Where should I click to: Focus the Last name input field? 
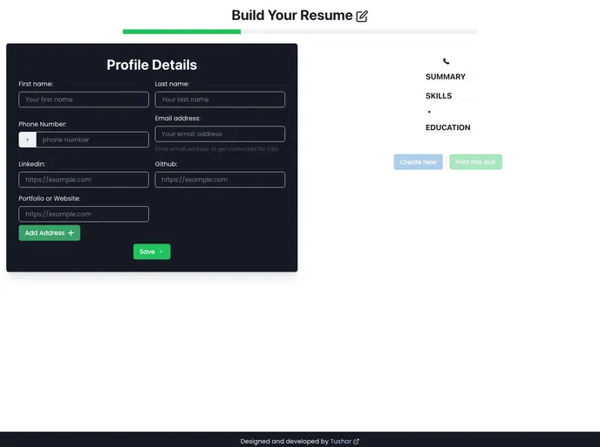pos(220,100)
